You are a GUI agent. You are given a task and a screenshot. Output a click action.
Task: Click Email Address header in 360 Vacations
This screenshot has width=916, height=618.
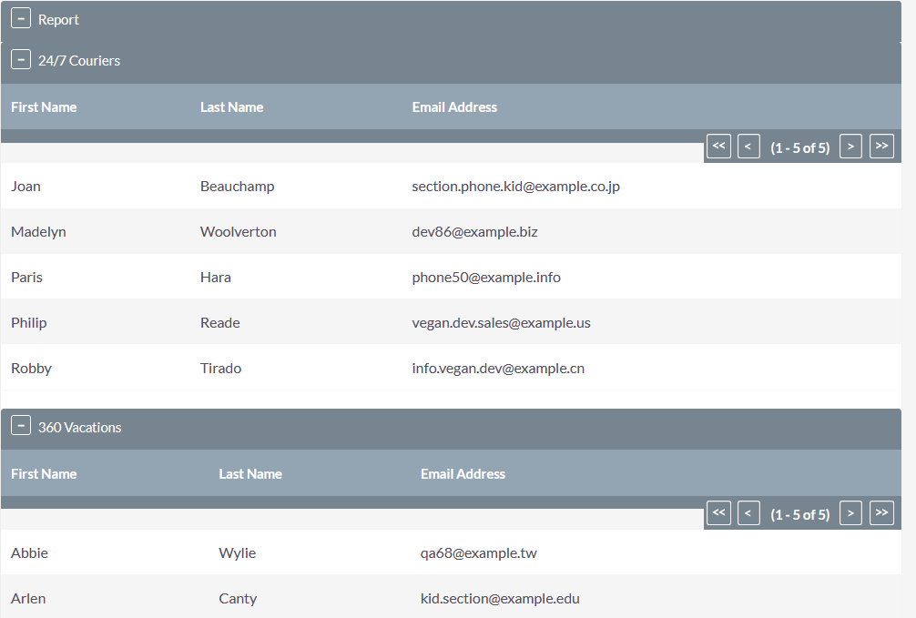463,474
